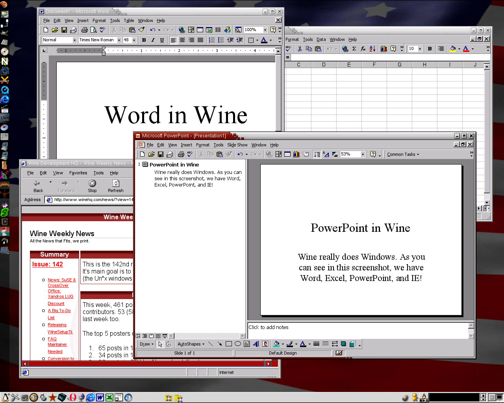
Task: Open the Favorites menu in Internet Explorer
Action: coord(78,173)
